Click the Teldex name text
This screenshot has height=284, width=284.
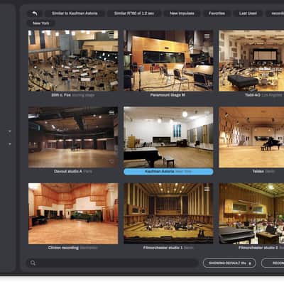click(258, 171)
